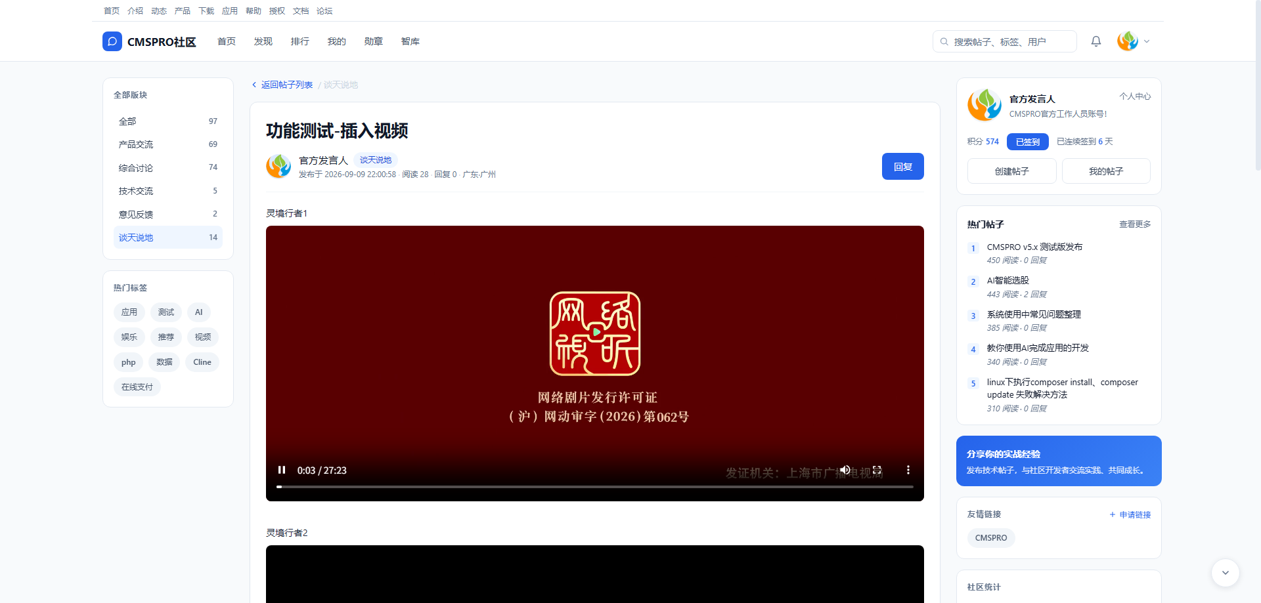Go to 发现 nav tab
This screenshot has width=1261, height=603.
click(263, 41)
